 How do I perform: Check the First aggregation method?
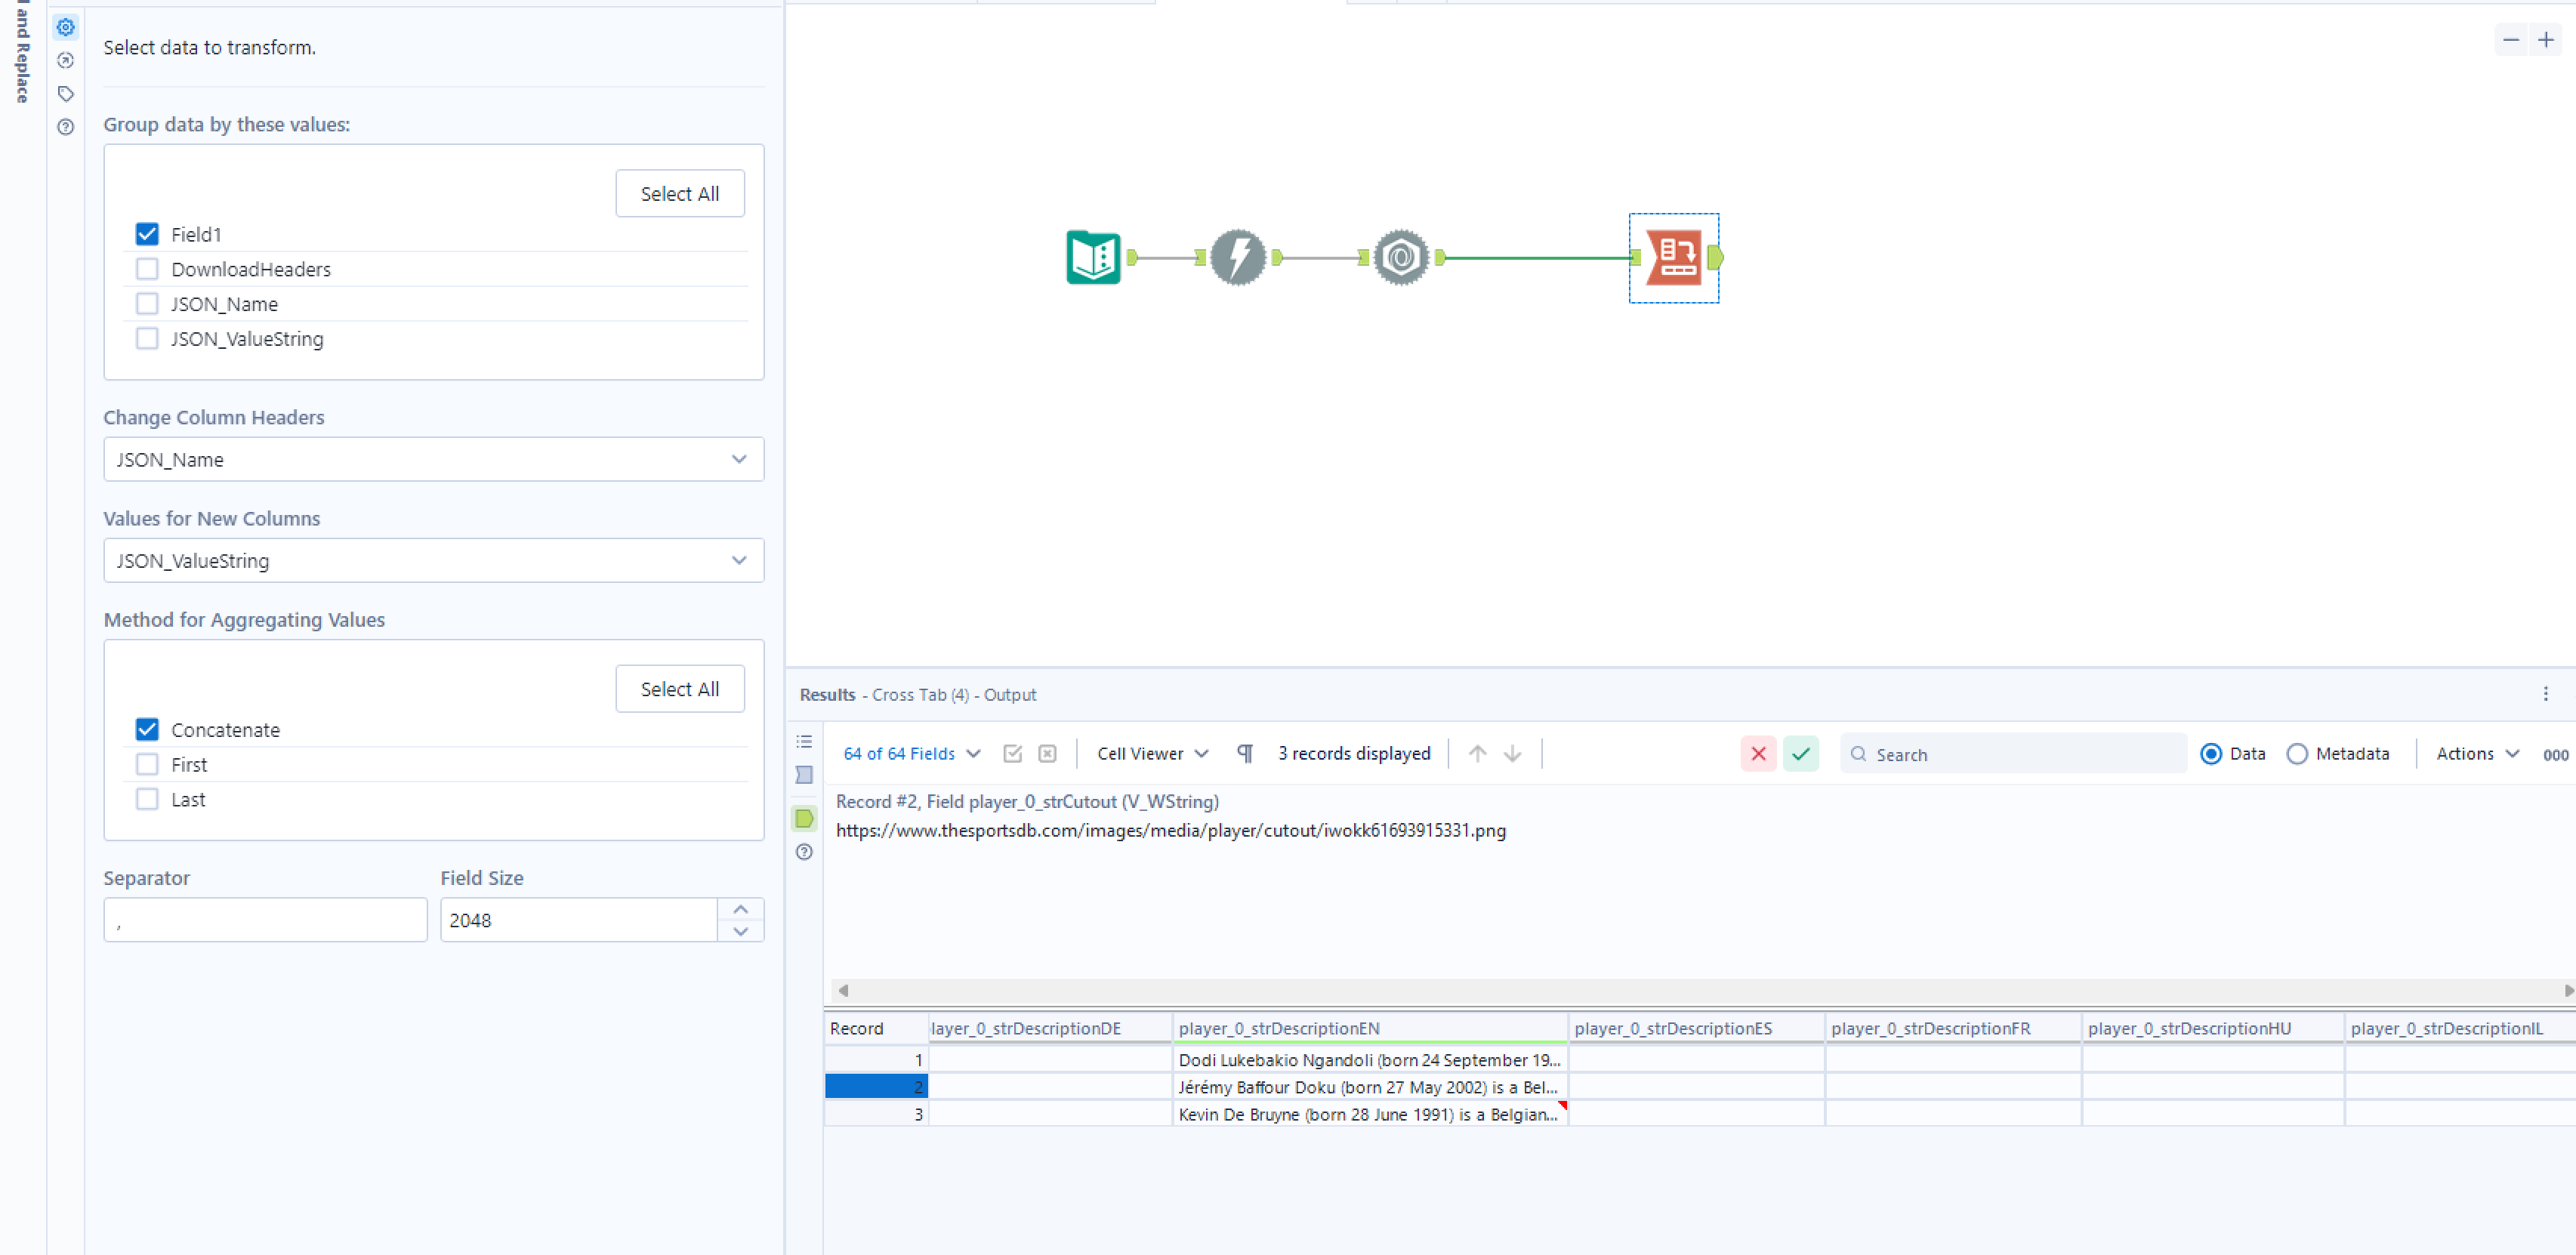(x=147, y=765)
